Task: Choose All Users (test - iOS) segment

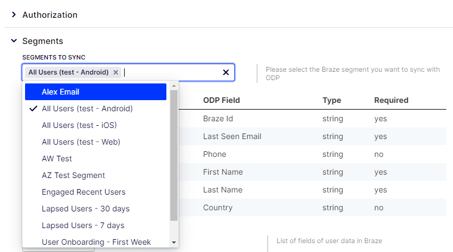Action: [79, 125]
